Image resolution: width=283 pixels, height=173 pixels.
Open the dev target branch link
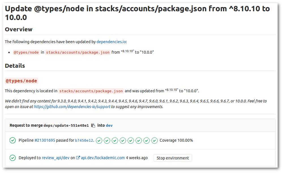(109, 125)
